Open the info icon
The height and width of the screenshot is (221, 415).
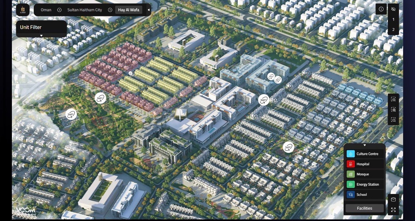tap(381, 9)
